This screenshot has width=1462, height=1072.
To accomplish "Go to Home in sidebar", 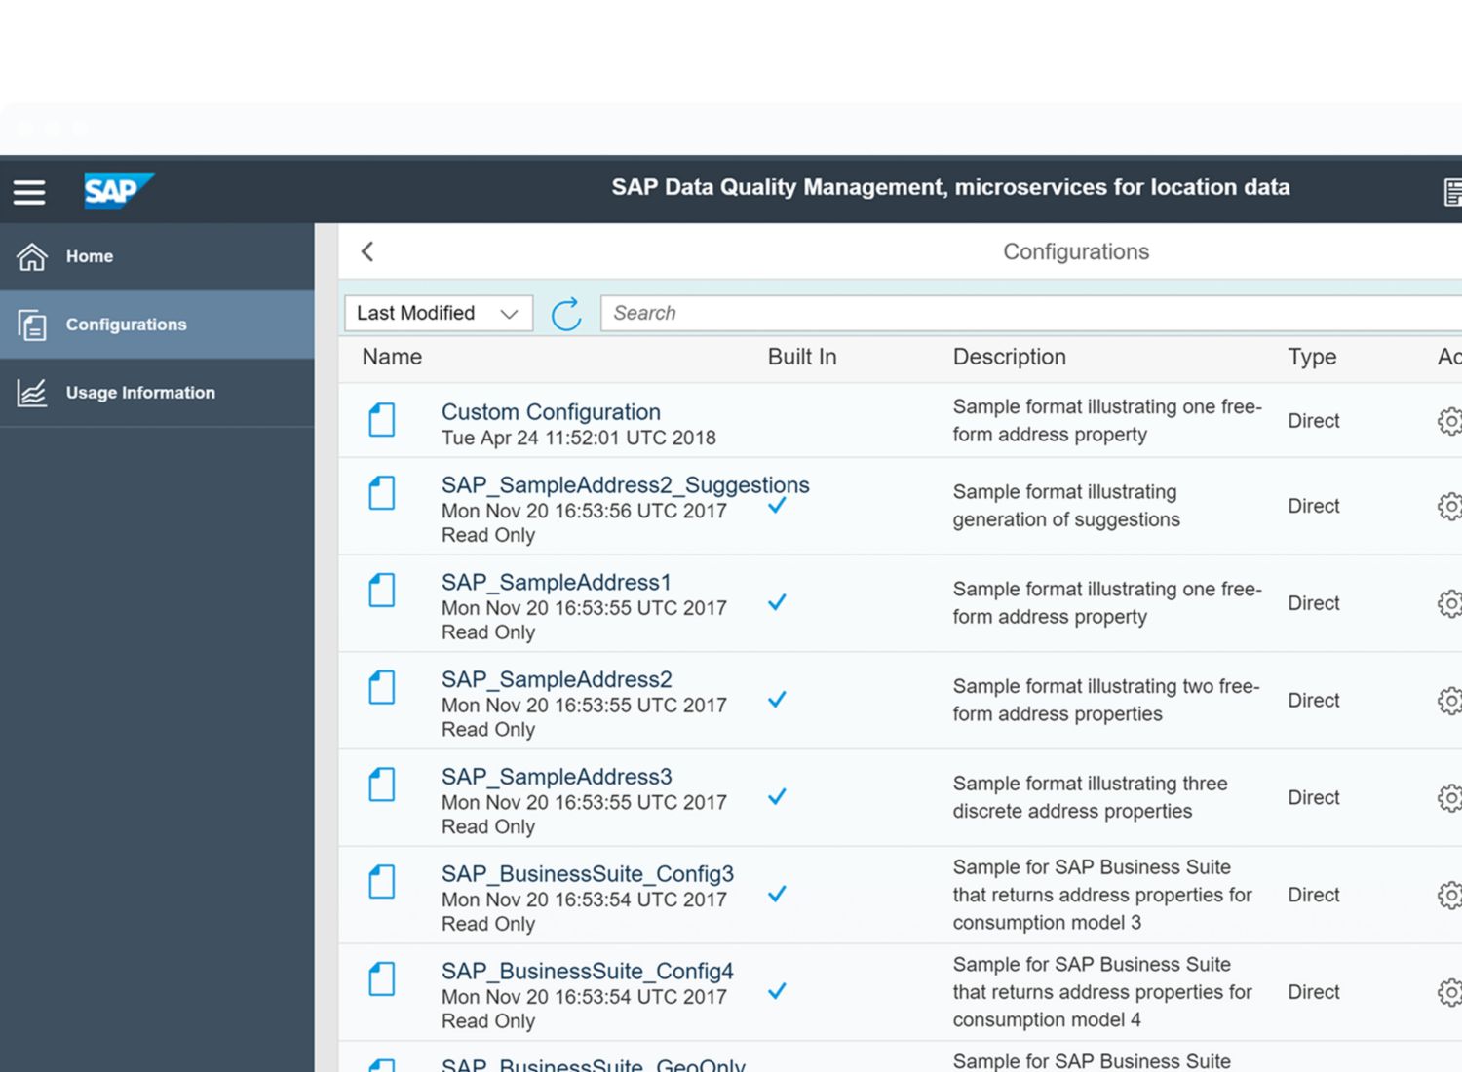I will point(89,256).
